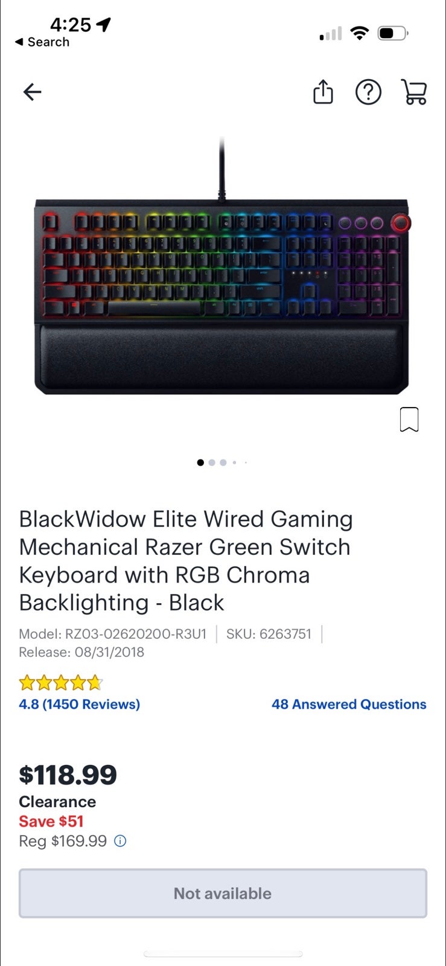The height and width of the screenshot is (966, 446).
Task: Tap the $118.99 price
Action: point(68,775)
